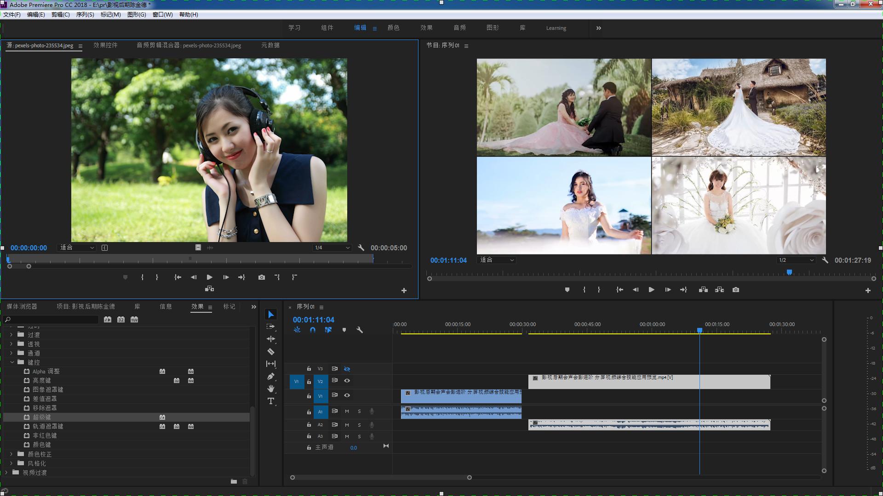Select the Pen tool

(x=271, y=377)
